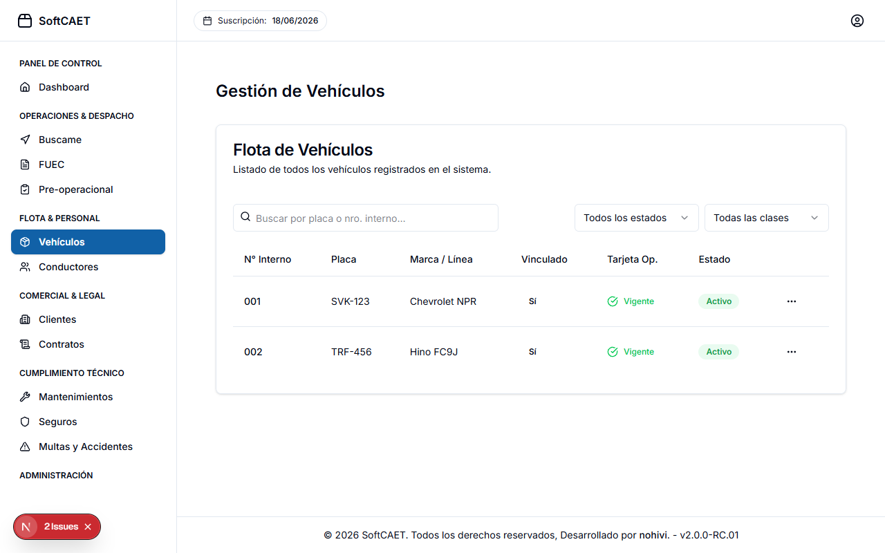Click the Vinculado column header
The width and height of the screenshot is (885, 553).
coord(544,259)
